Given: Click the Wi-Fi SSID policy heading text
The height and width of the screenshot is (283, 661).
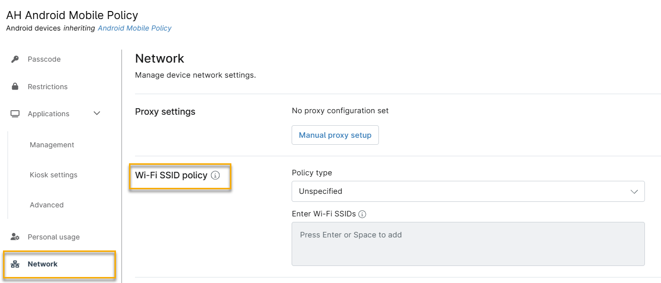Looking at the screenshot, I should [171, 175].
